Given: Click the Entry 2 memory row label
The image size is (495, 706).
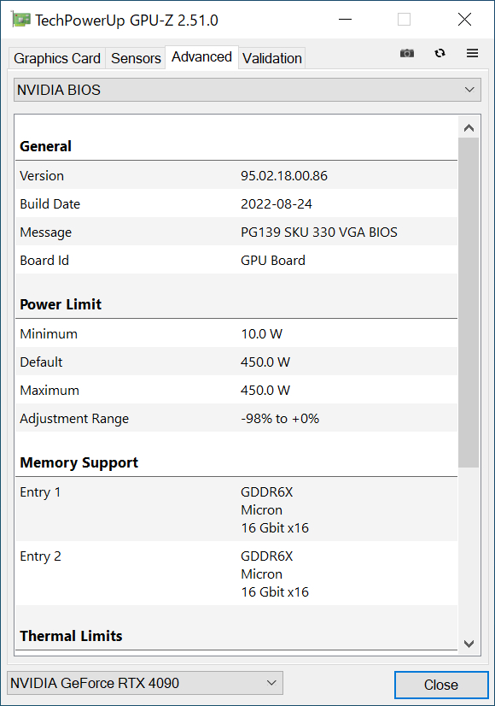Looking at the screenshot, I should [40, 556].
